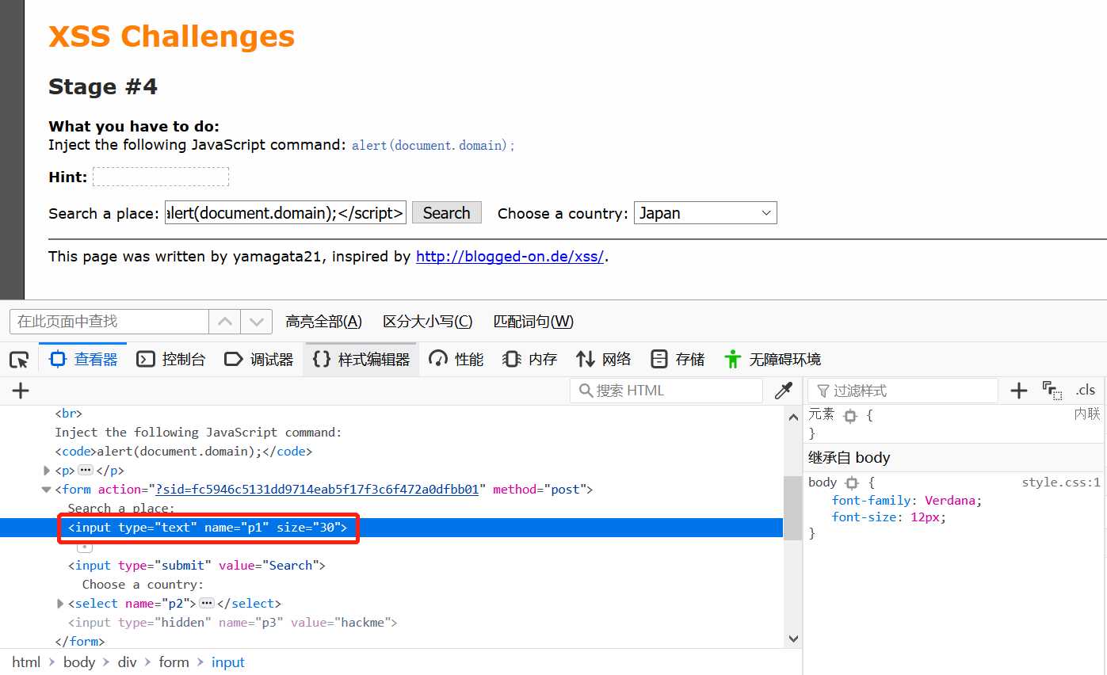Toggle Whole Words (匹配词句)
This screenshot has width=1107, height=675.
click(x=533, y=321)
